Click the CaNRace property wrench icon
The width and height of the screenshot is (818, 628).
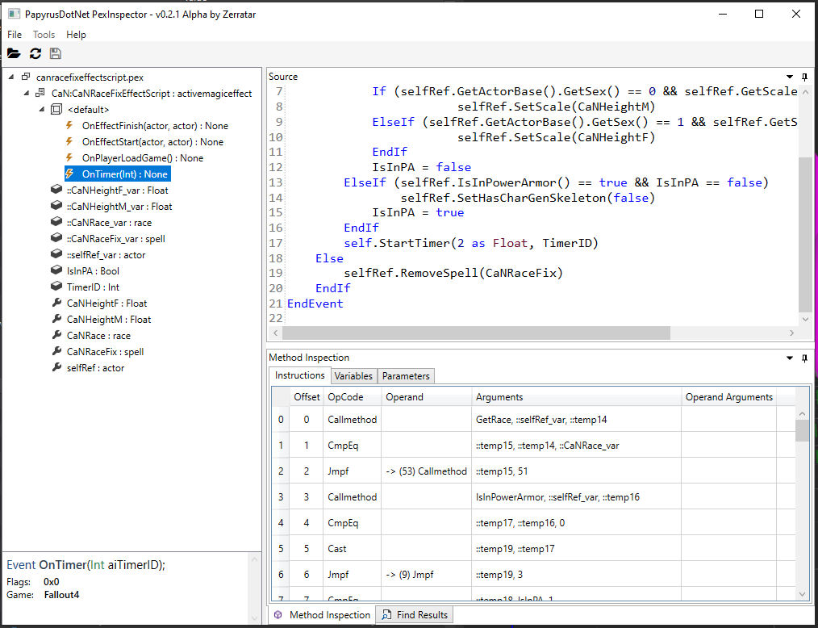click(x=56, y=335)
